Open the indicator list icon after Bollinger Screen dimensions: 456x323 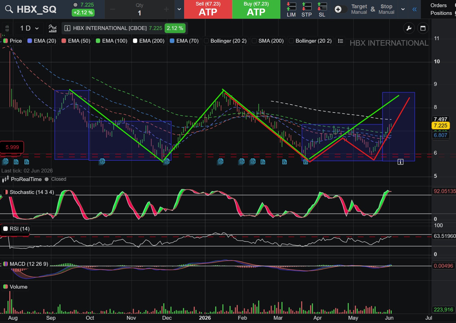pos(340,41)
